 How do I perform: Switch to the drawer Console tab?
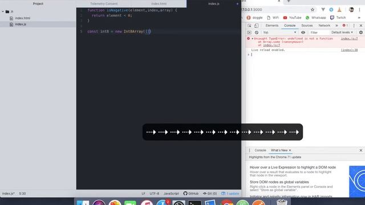(x=260, y=150)
